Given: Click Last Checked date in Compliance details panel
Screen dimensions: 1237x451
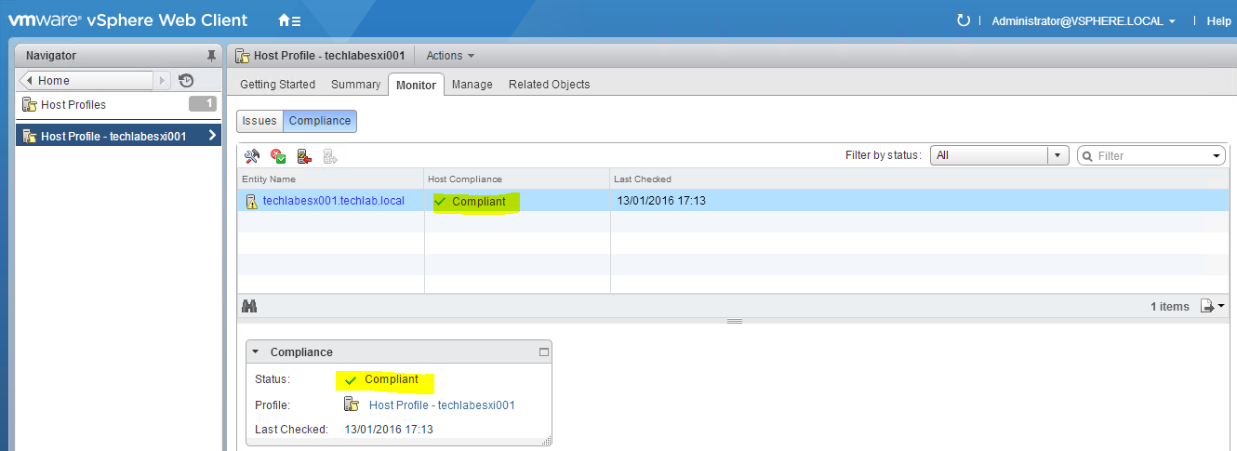Looking at the screenshot, I should (389, 430).
